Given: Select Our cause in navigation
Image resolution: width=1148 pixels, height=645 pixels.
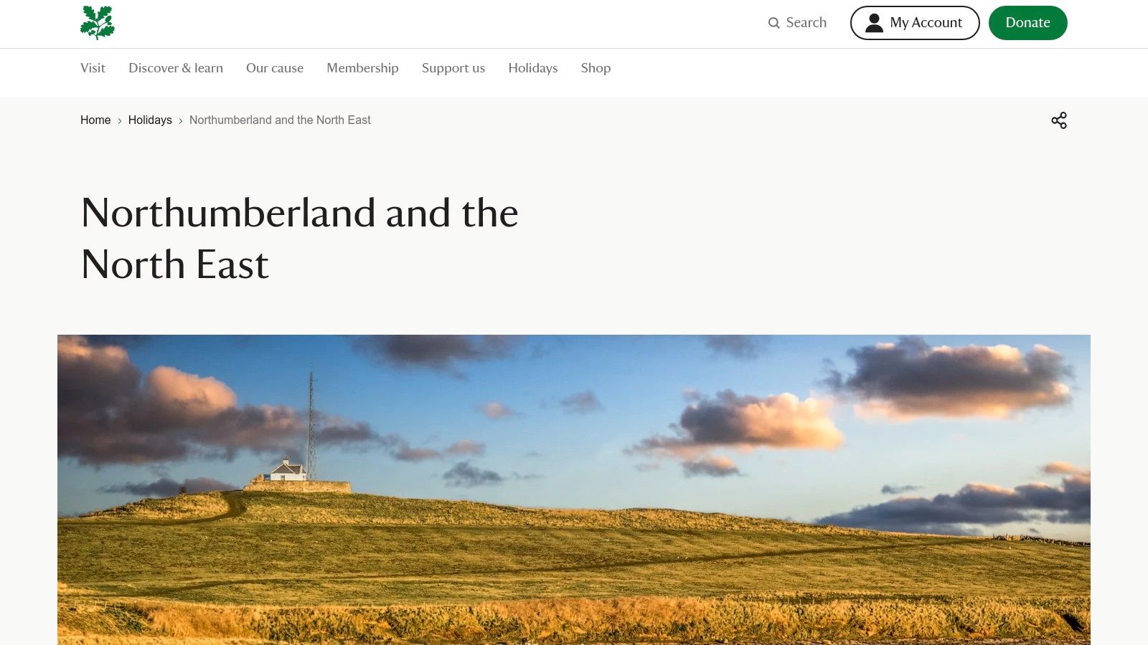Looking at the screenshot, I should (x=275, y=68).
